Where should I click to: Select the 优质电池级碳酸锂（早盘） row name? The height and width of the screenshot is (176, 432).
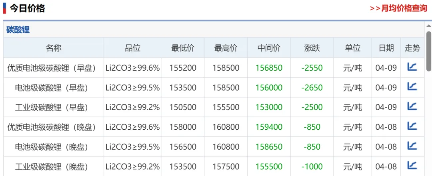pyautogui.click(x=52, y=68)
